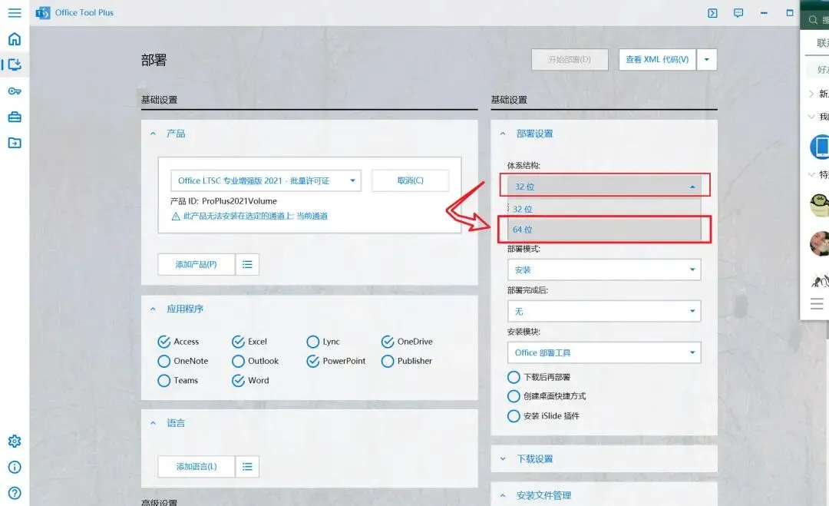Toggle the Excel application checkbox
829x506 pixels.
point(238,342)
